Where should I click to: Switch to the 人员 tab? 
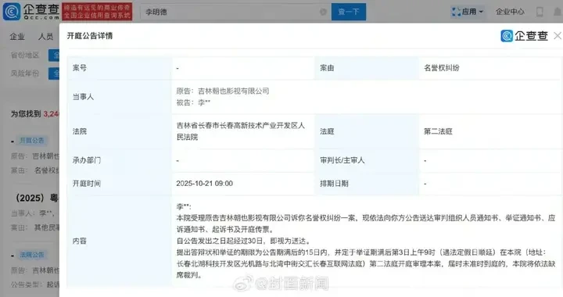(x=45, y=37)
